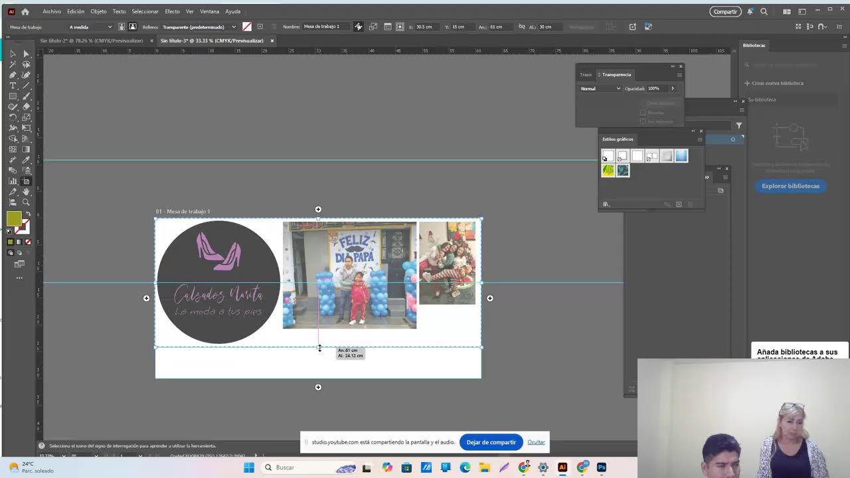The image size is (850, 478).
Task: Click the Windows taskbar Buscar box
Action: click(309, 467)
